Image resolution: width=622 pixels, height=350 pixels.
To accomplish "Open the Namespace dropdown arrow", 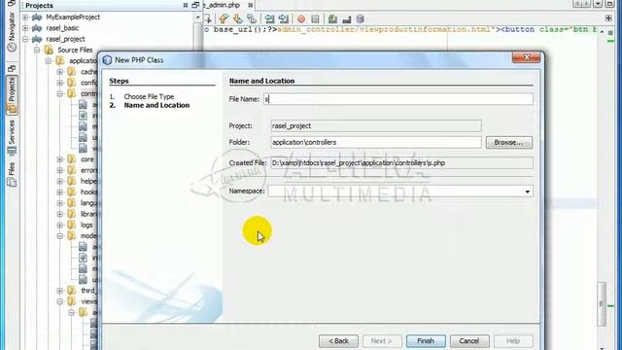I will (527, 192).
